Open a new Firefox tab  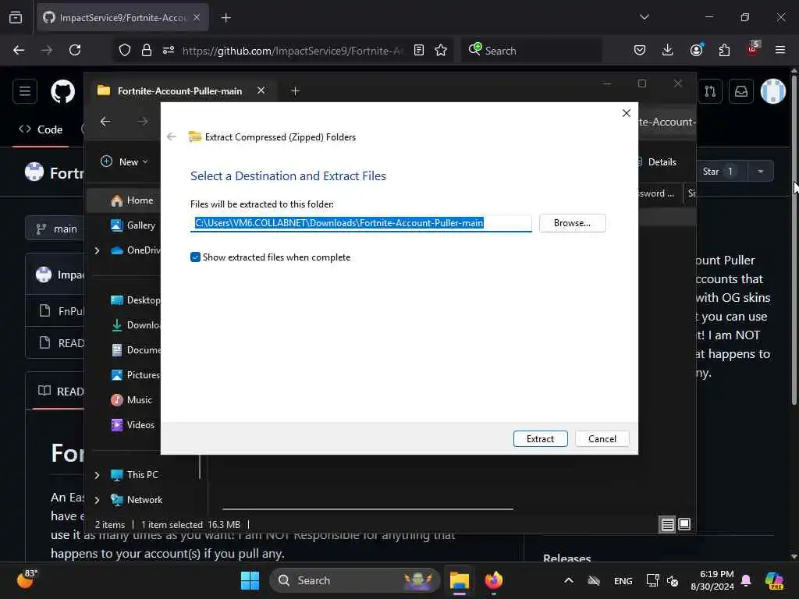pyautogui.click(x=225, y=18)
